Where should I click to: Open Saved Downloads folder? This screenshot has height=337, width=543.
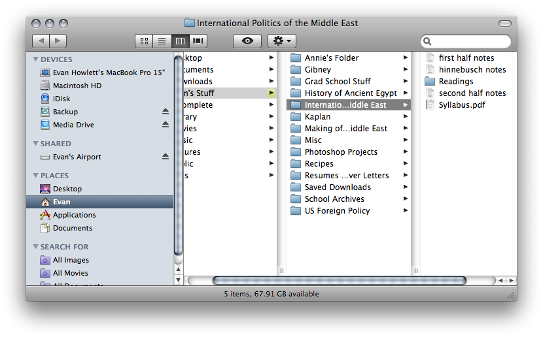pyautogui.click(x=349, y=187)
